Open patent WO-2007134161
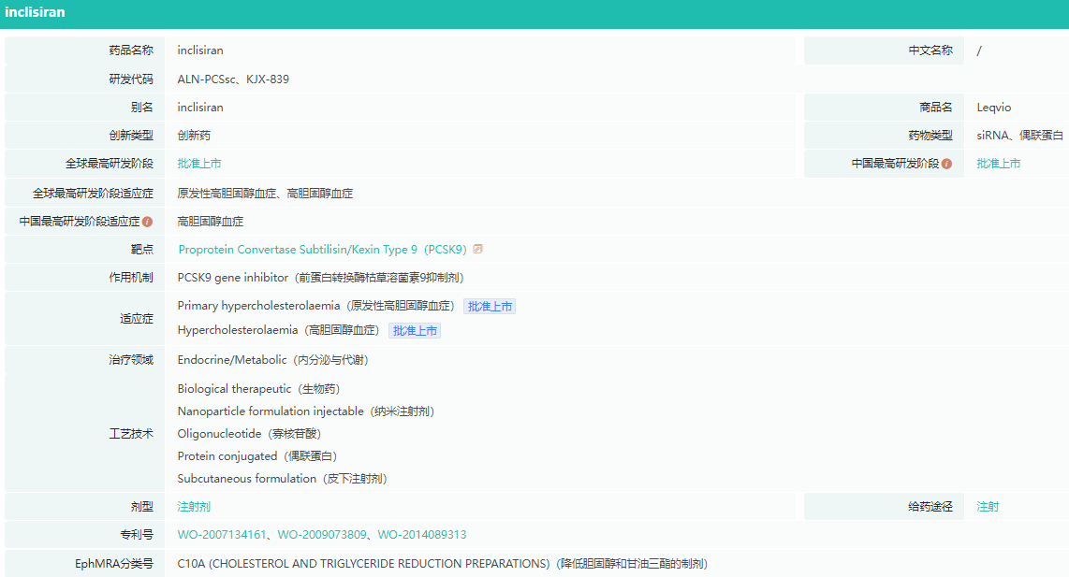The image size is (1069, 577). 222,535
